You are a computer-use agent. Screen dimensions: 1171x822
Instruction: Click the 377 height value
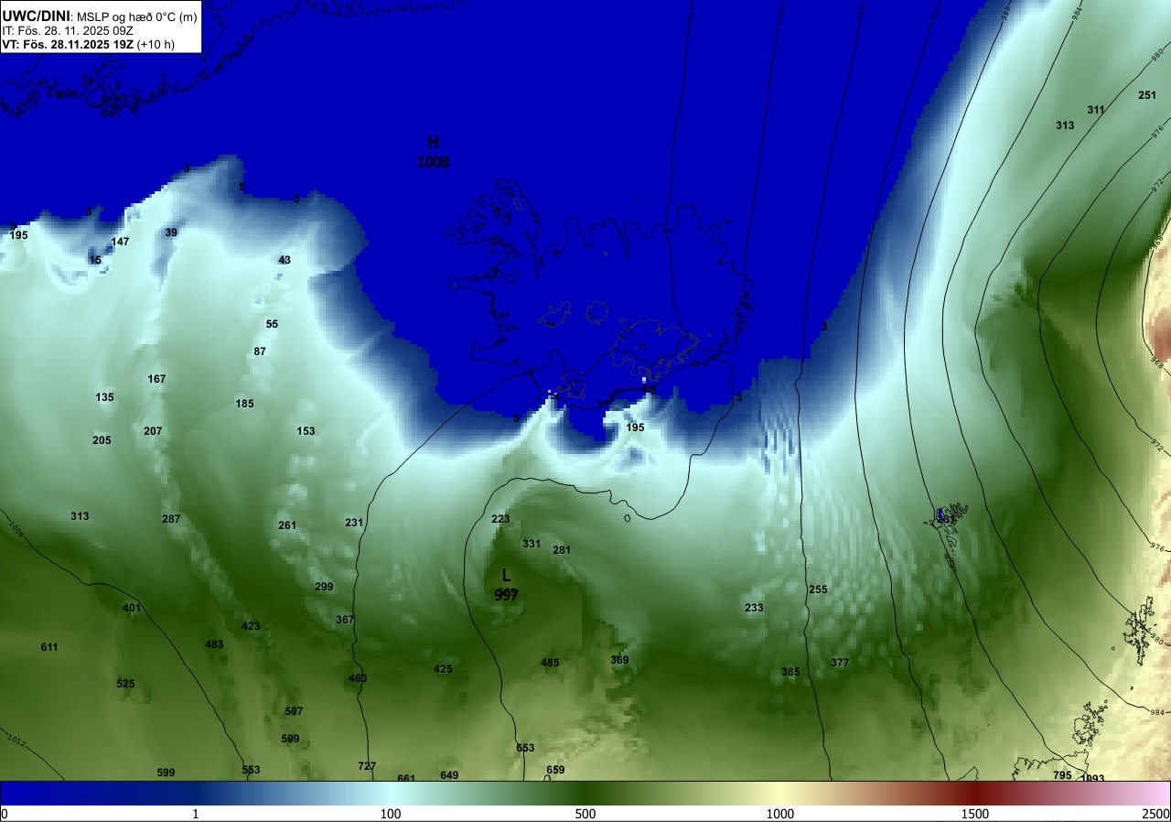[x=840, y=663]
